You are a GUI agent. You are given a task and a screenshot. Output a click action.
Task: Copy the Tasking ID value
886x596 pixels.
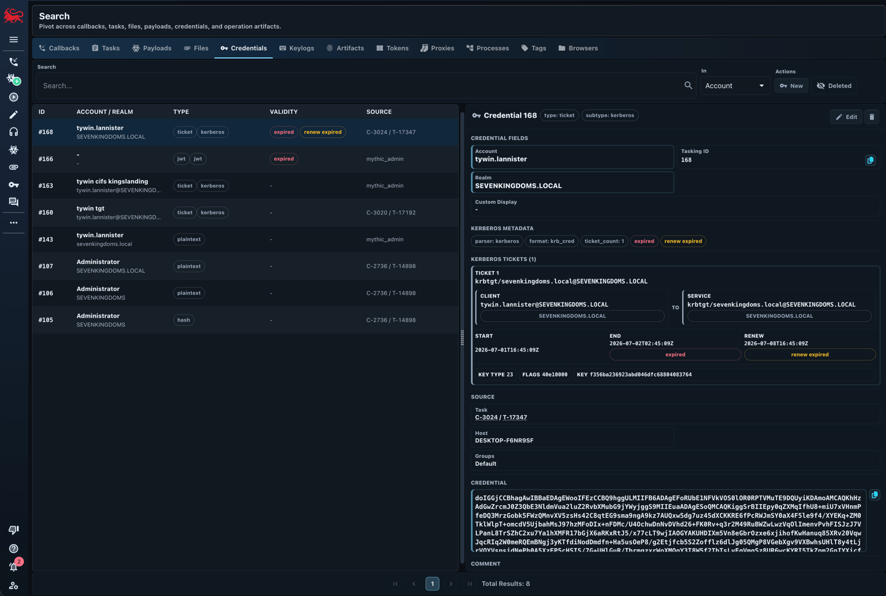click(x=870, y=160)
